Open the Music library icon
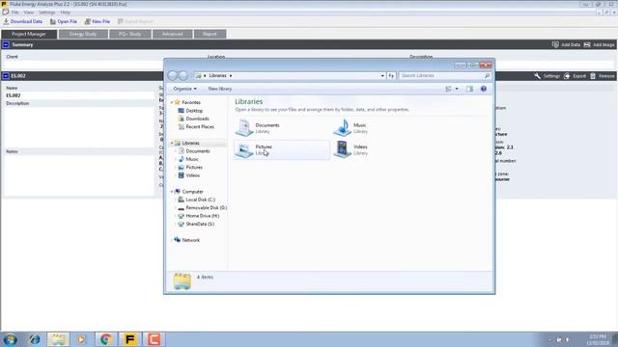618x347 pixels. click(x=342, y=128)
